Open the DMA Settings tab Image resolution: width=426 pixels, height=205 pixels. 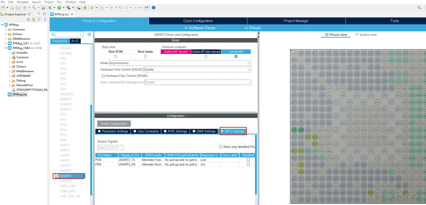204,131
